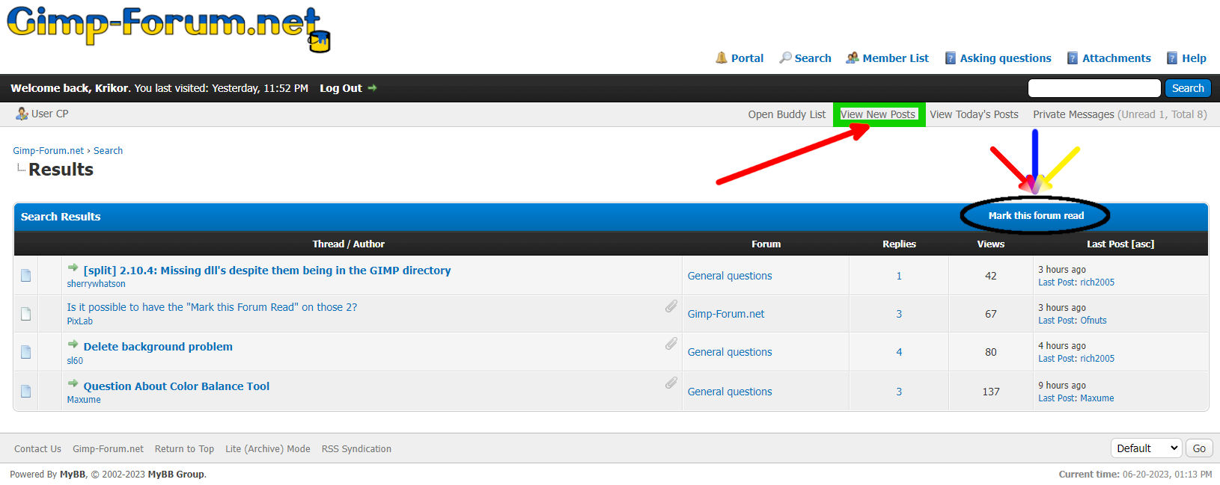Click folder icon of 'Mark this Forum Read' thread row
This screenshot has height=485, width=1220.
26,314
